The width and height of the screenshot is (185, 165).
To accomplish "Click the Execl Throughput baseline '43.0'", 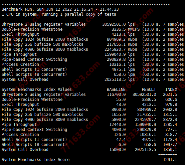I will [x=121, y=105].
